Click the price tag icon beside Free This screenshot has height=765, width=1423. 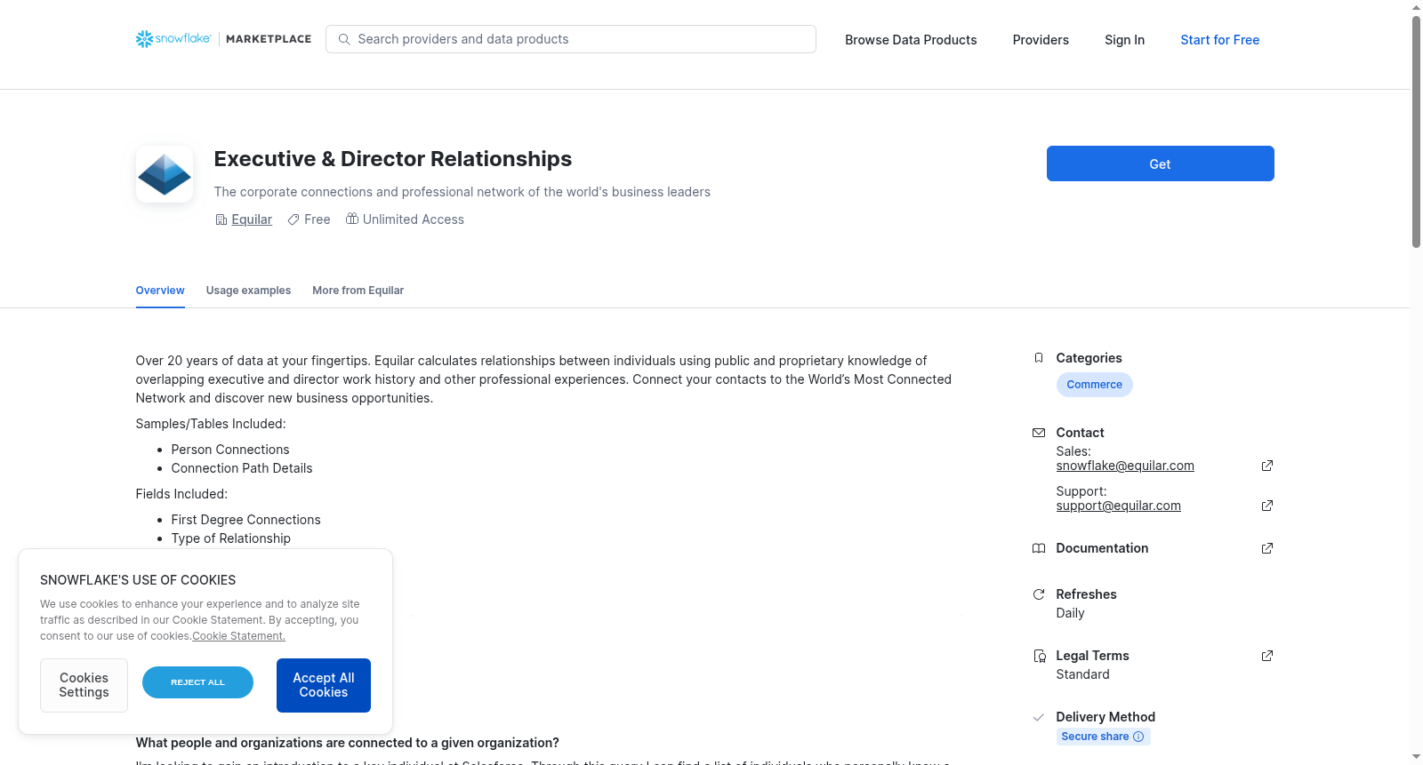coord(293,219)
